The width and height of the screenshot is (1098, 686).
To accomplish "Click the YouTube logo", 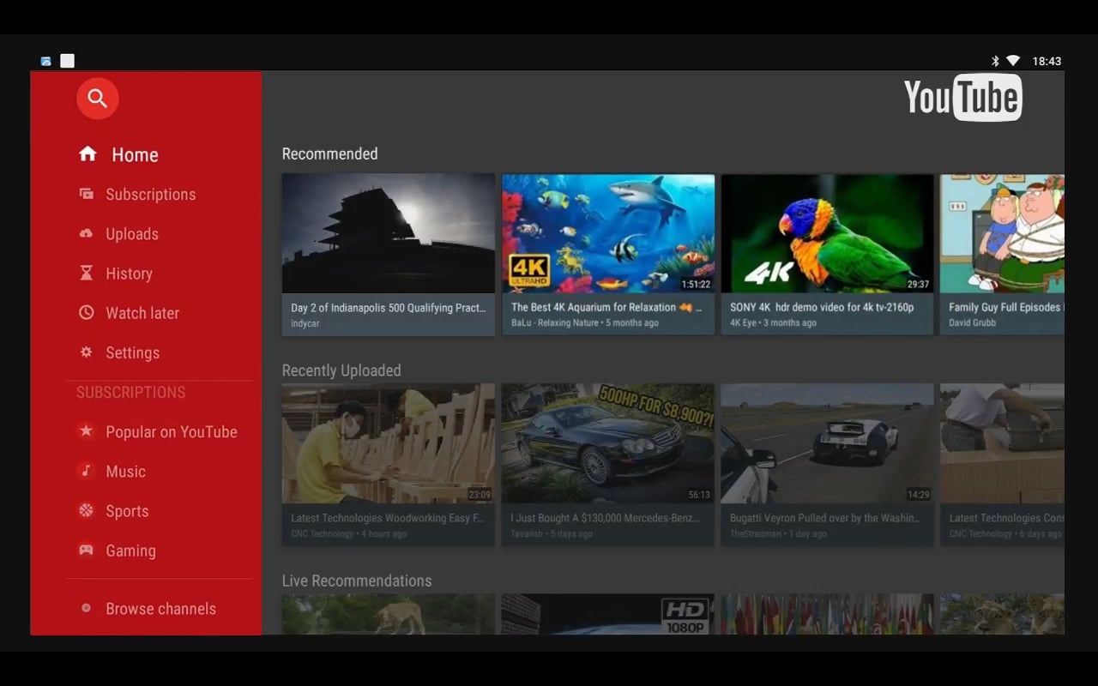I will click(x=962, y=98).
